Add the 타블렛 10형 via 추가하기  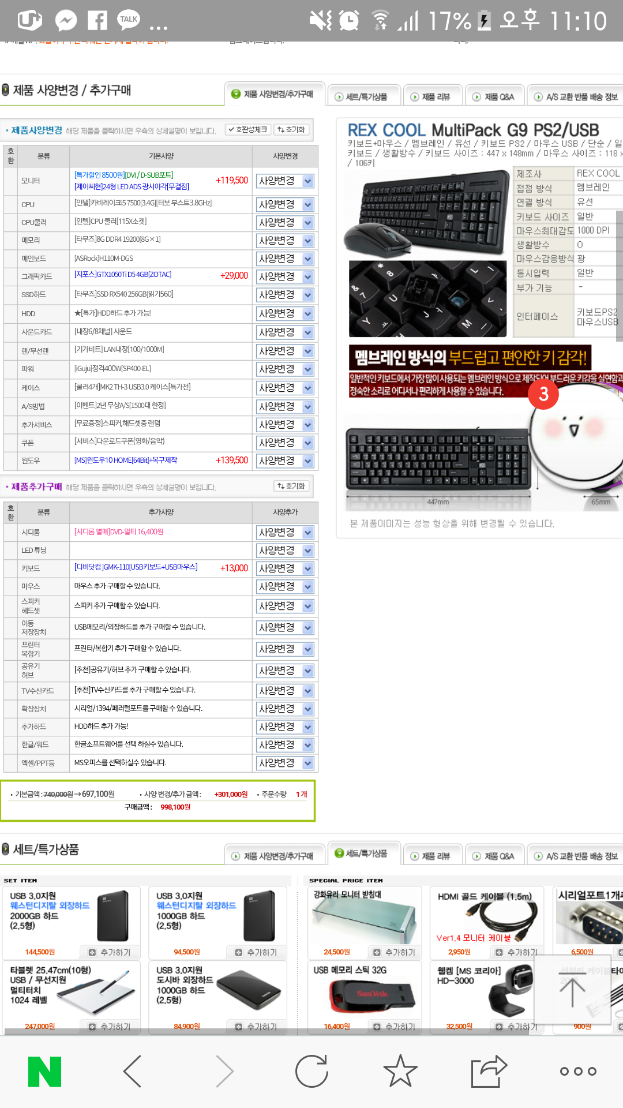click(x=110, y=1027)
